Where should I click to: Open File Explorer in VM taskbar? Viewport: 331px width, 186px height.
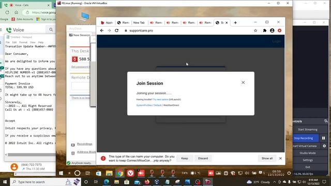(x=109, y=173)
